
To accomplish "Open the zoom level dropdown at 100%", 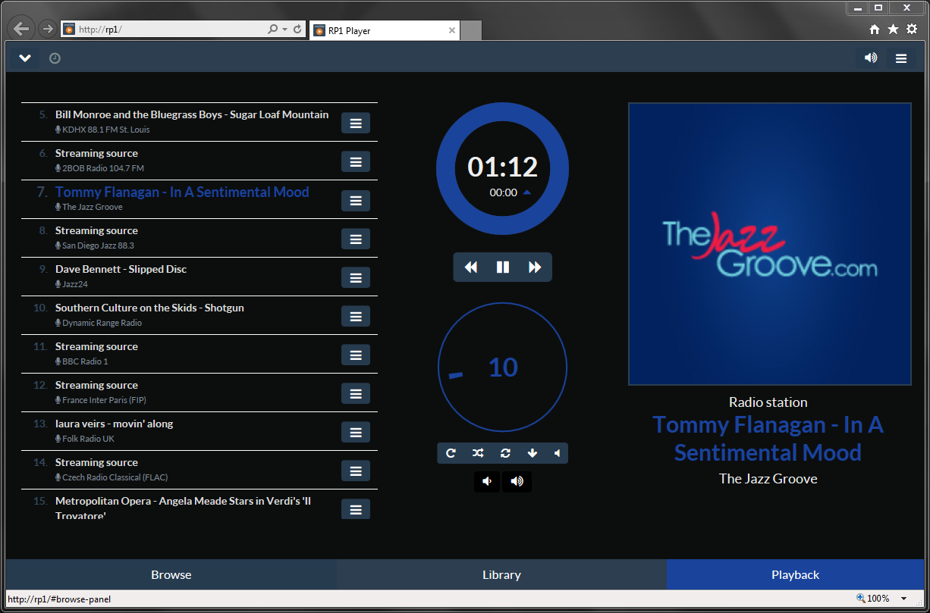I will point(903,599).
